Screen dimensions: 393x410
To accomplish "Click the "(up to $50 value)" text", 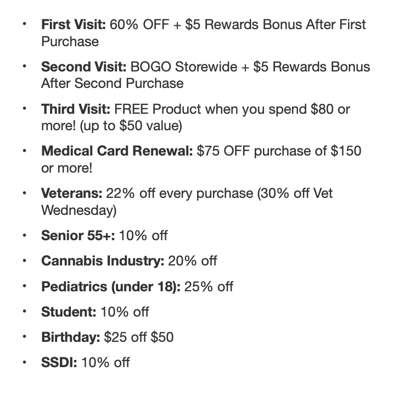I will (x=131, y=126).
